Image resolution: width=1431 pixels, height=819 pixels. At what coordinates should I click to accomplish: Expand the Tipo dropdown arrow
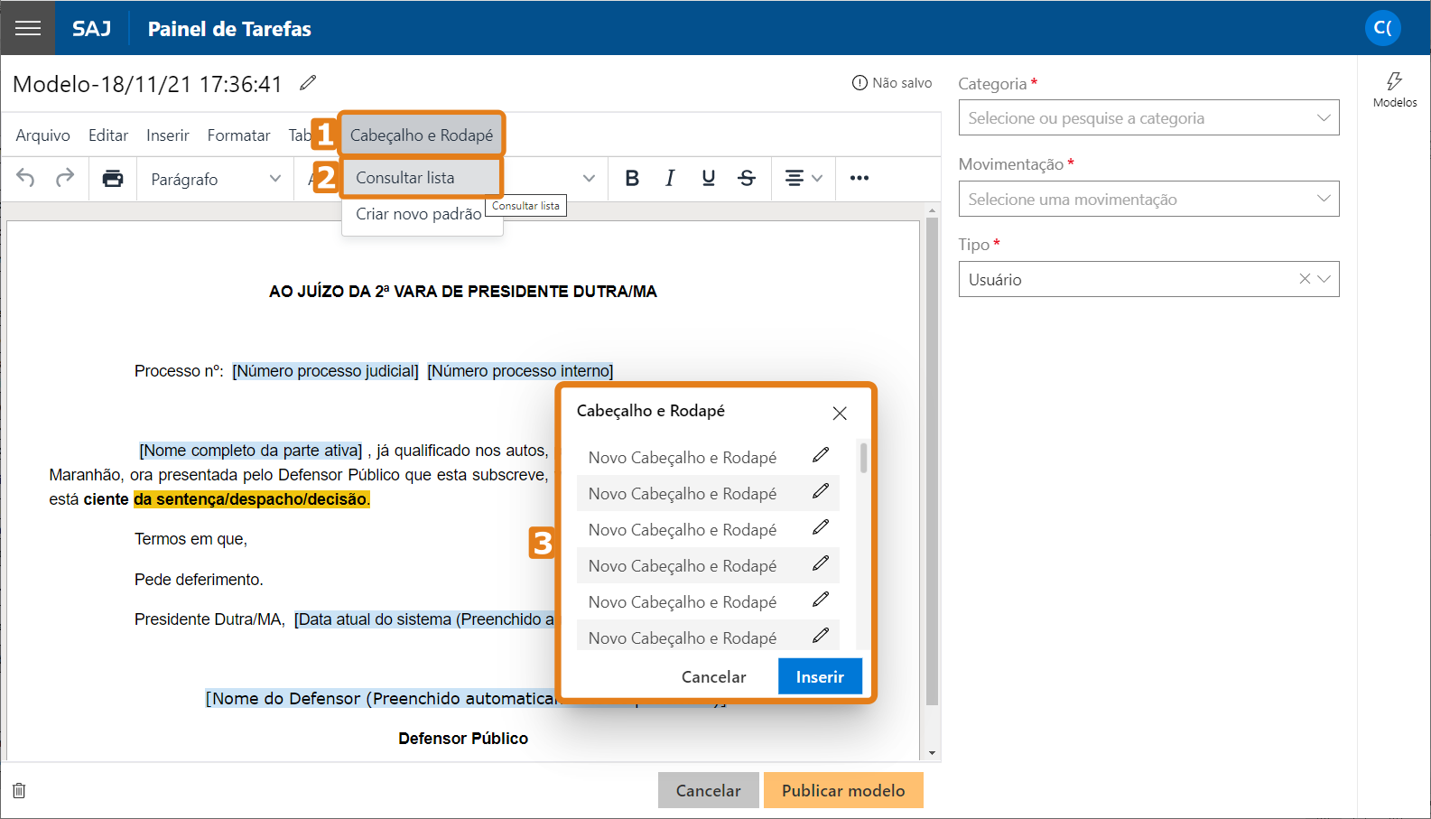1324,279
